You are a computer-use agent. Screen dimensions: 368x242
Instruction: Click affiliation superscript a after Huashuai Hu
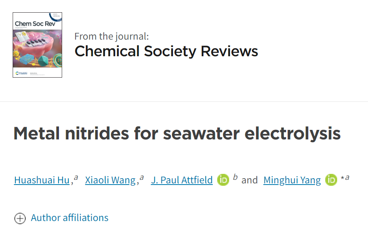coord(76,177)
